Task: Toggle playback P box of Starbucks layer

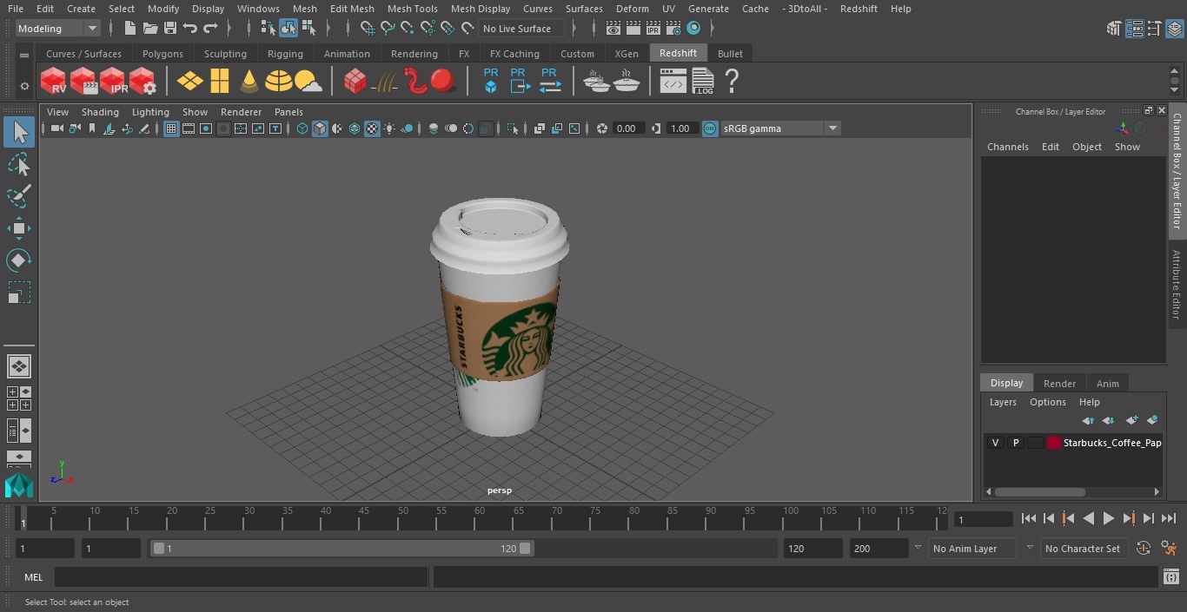Action: pyautogui.click(x=1015, y=443)
